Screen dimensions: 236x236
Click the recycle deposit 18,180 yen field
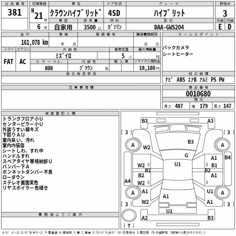[x=147, y=68]
